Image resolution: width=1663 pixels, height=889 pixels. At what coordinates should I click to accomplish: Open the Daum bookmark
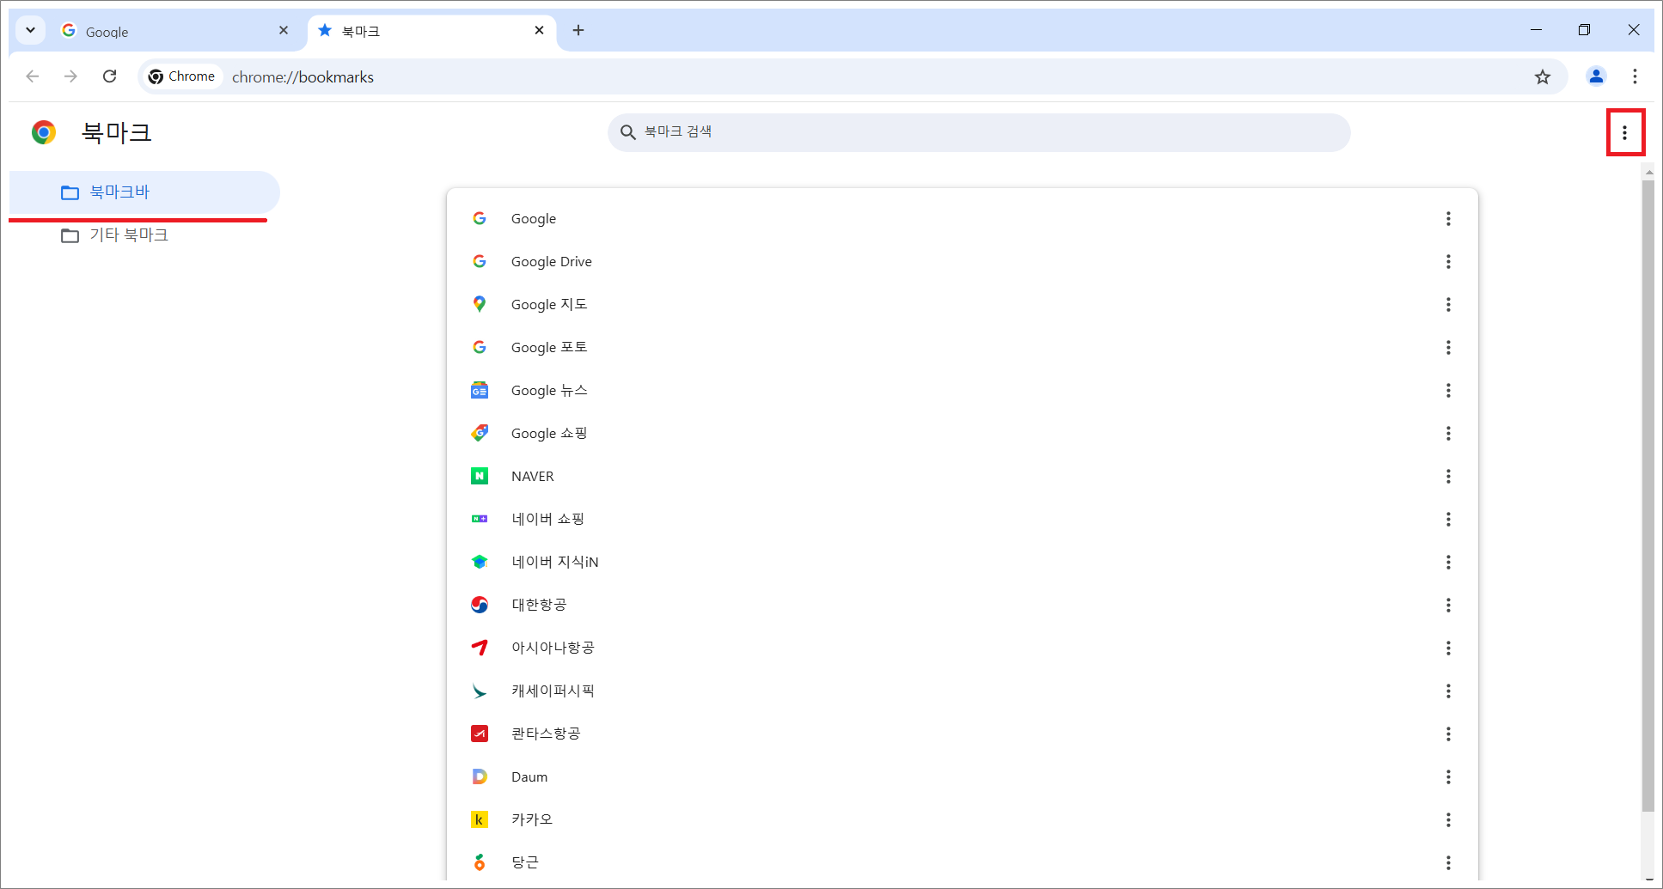(x=528, y=776)
